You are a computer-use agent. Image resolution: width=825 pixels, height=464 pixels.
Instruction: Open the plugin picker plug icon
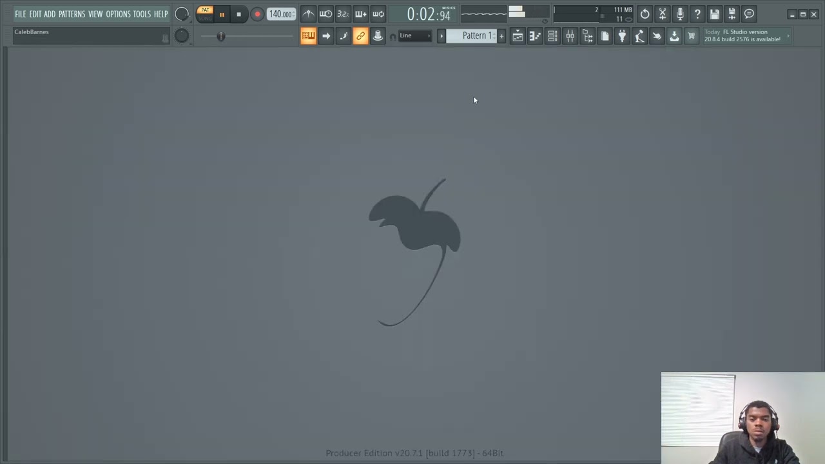point(622,36)
